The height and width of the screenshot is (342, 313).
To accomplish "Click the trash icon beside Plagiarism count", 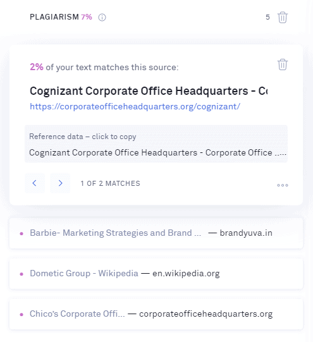I will click(x=283, y=17).
